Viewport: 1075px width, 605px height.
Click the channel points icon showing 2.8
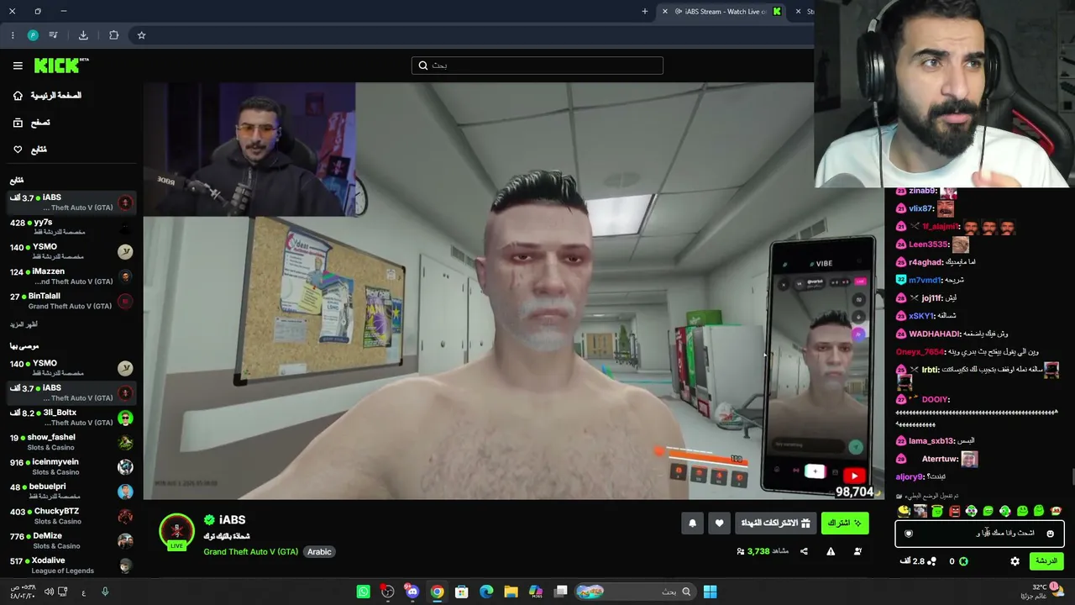coord(931,561)
